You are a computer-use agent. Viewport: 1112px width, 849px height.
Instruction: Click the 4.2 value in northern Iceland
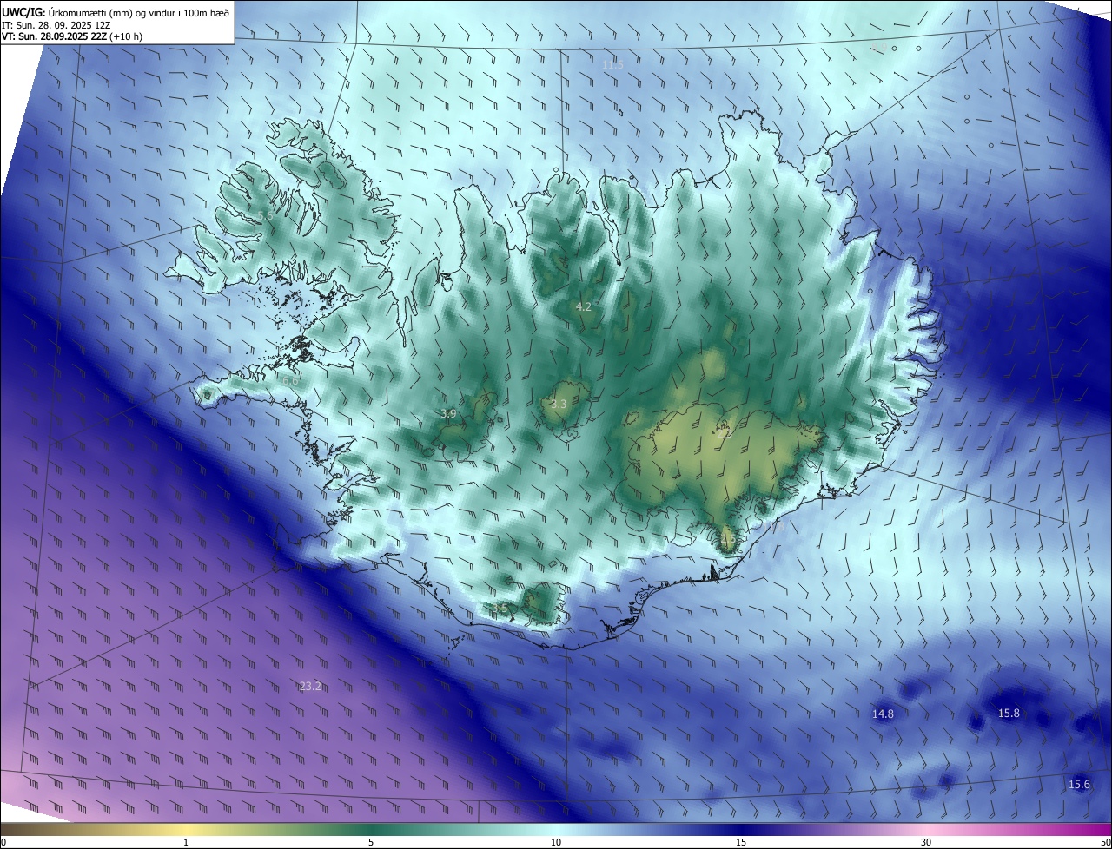tap(584, 306)
